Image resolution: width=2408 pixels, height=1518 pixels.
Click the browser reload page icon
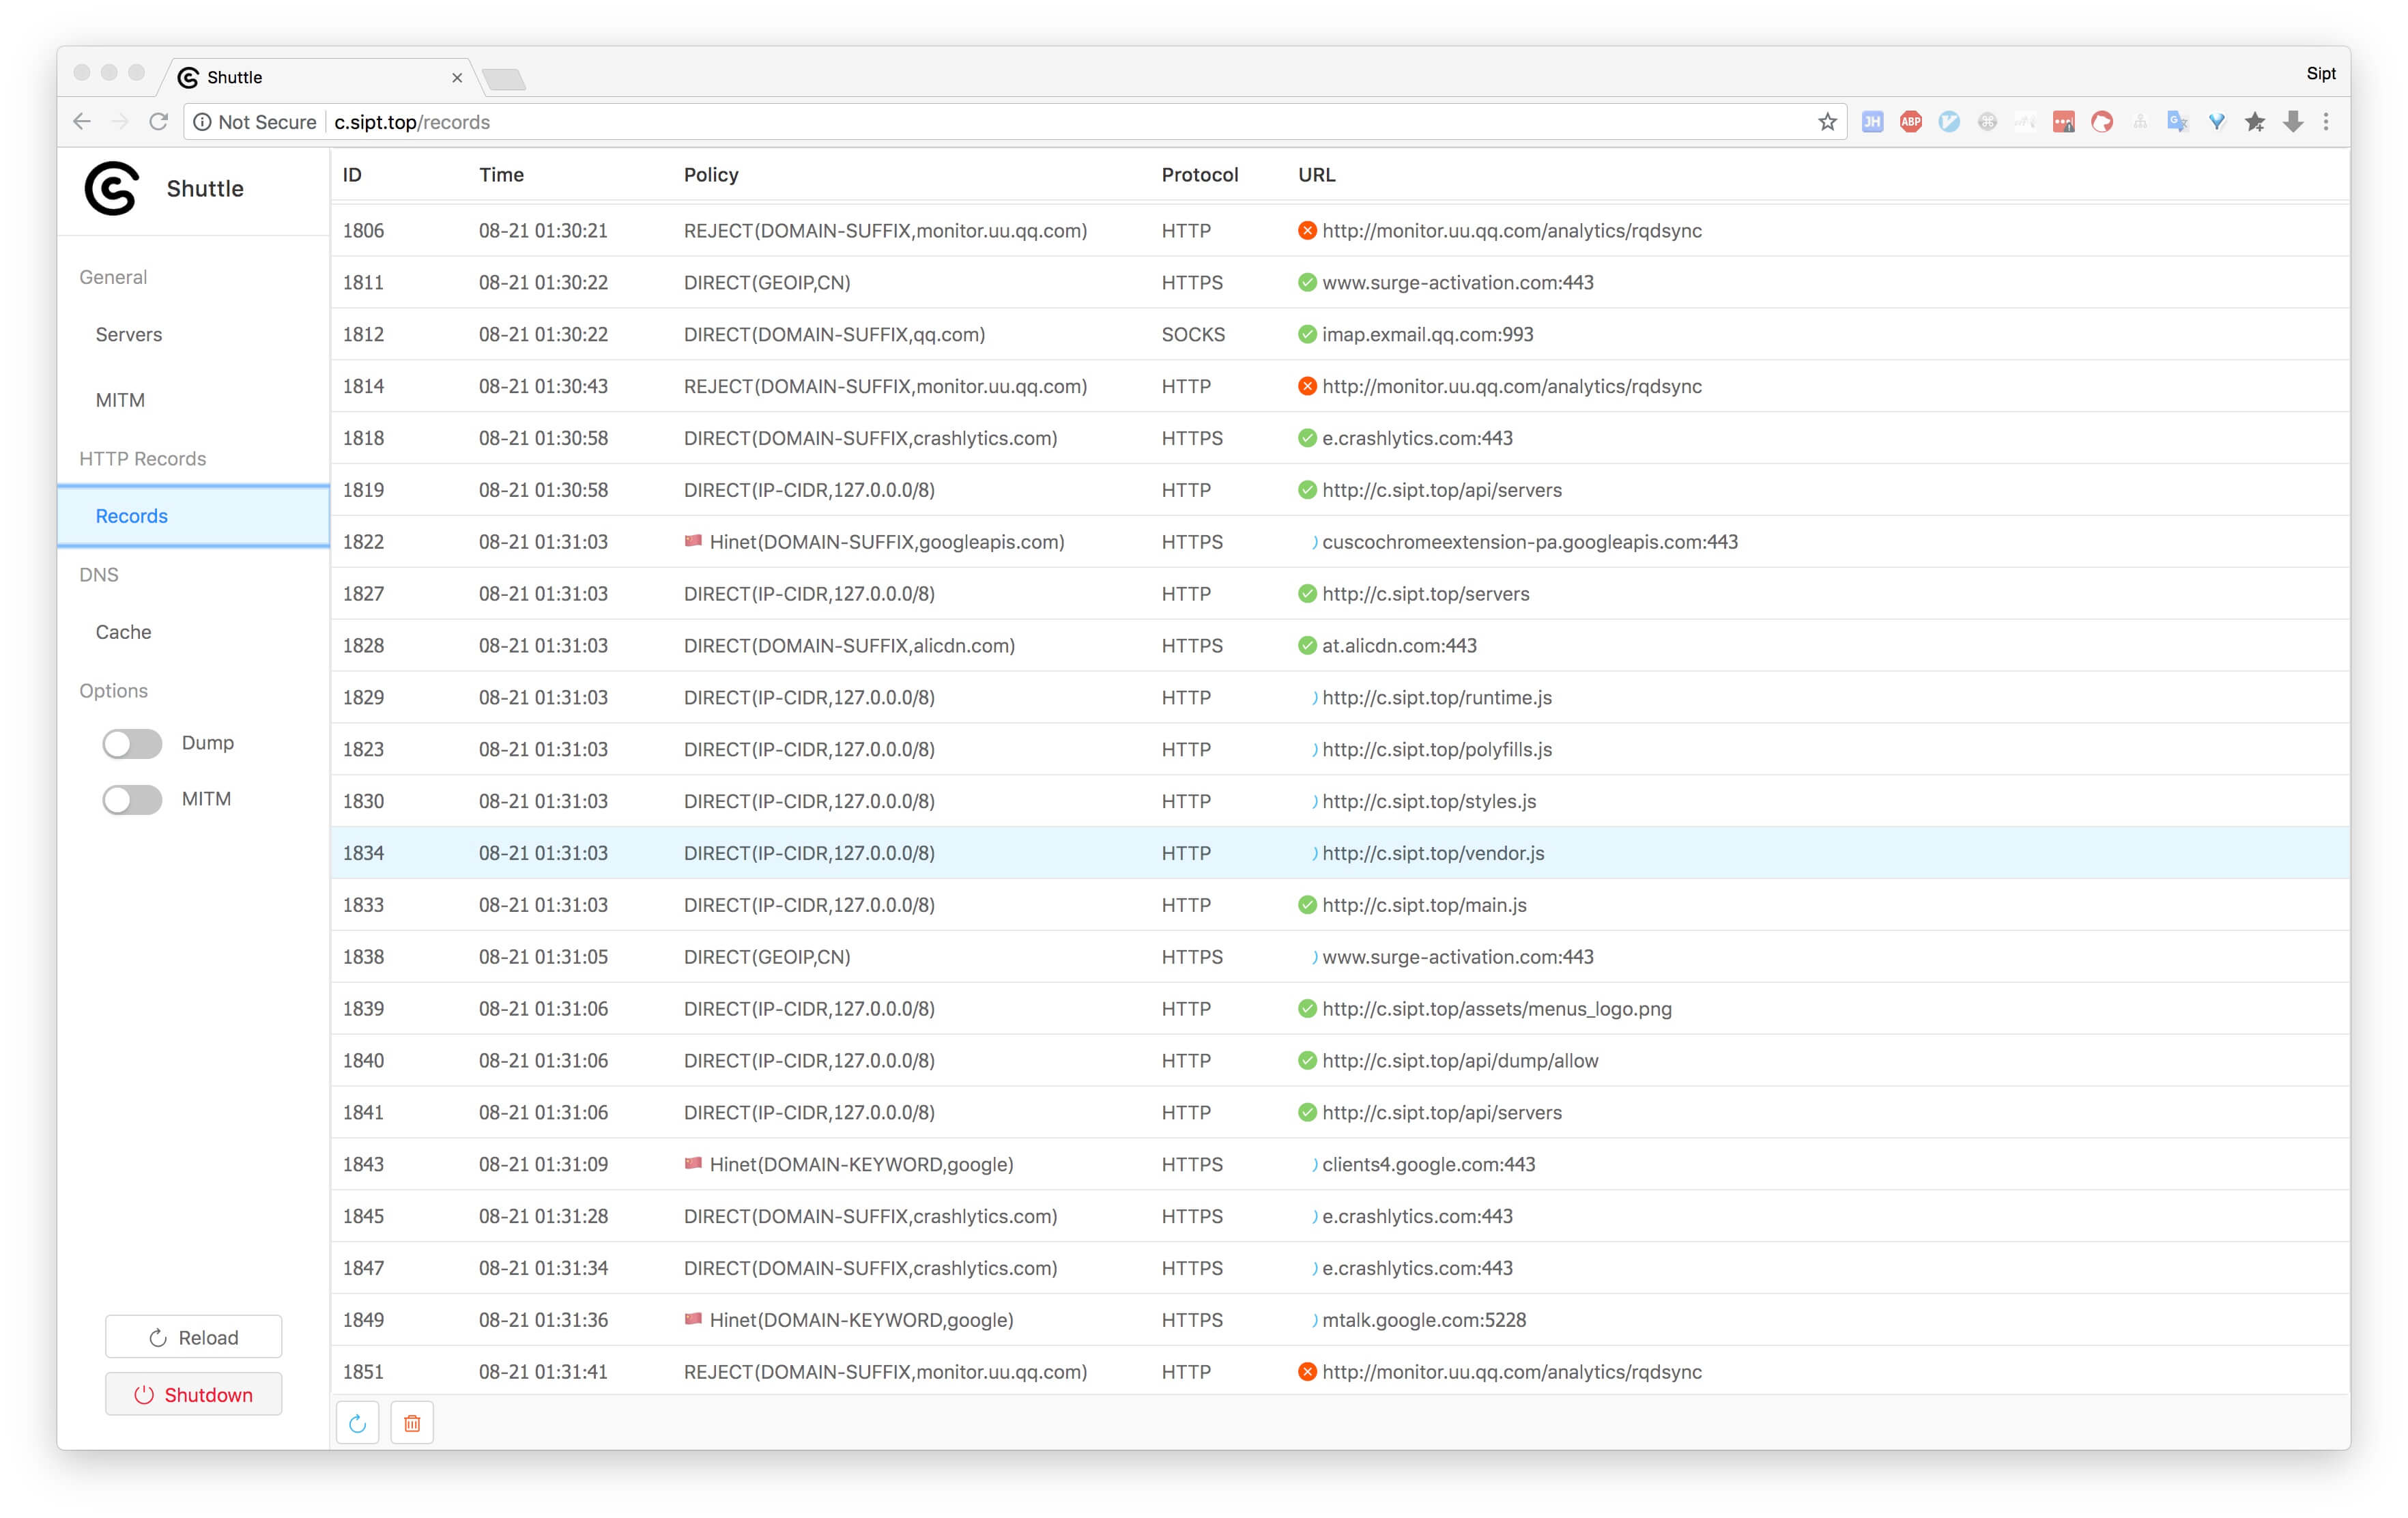[x=159, y=122]
